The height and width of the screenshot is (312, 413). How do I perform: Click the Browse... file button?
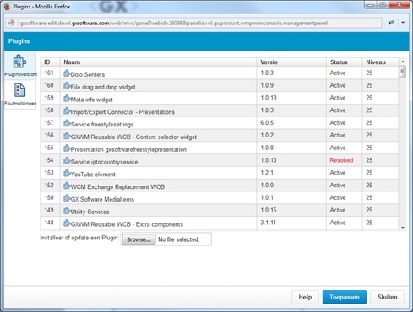[x=139, y=239]
